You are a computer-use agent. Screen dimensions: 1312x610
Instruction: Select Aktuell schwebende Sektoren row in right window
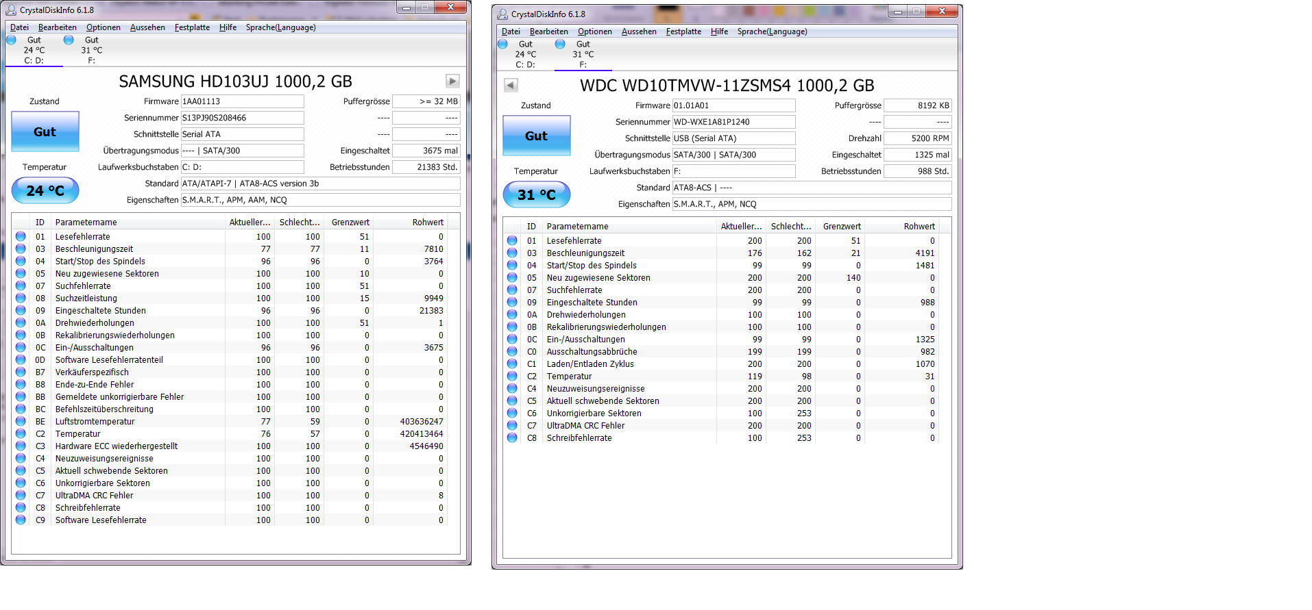tap(721, 401)
